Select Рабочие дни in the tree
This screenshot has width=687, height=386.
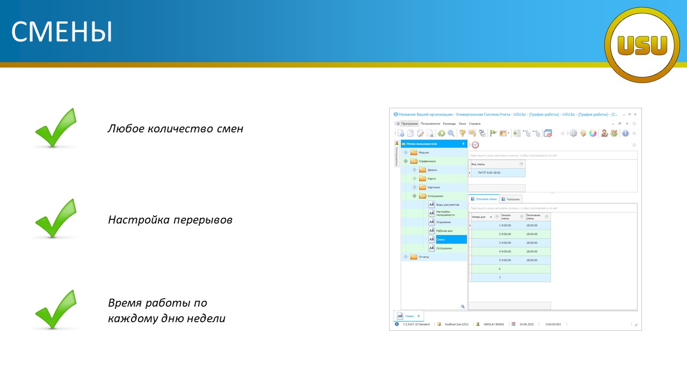pyautogui.click(x=443, y=231)
